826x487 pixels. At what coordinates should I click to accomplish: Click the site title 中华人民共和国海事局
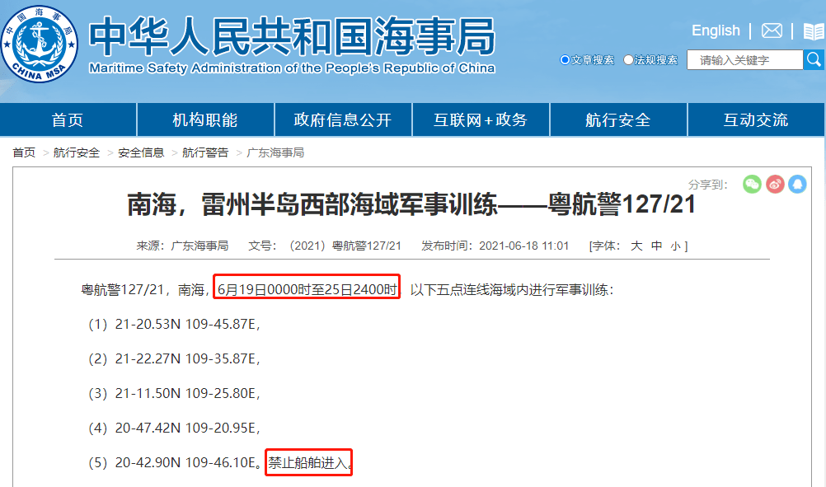point(293,36)
